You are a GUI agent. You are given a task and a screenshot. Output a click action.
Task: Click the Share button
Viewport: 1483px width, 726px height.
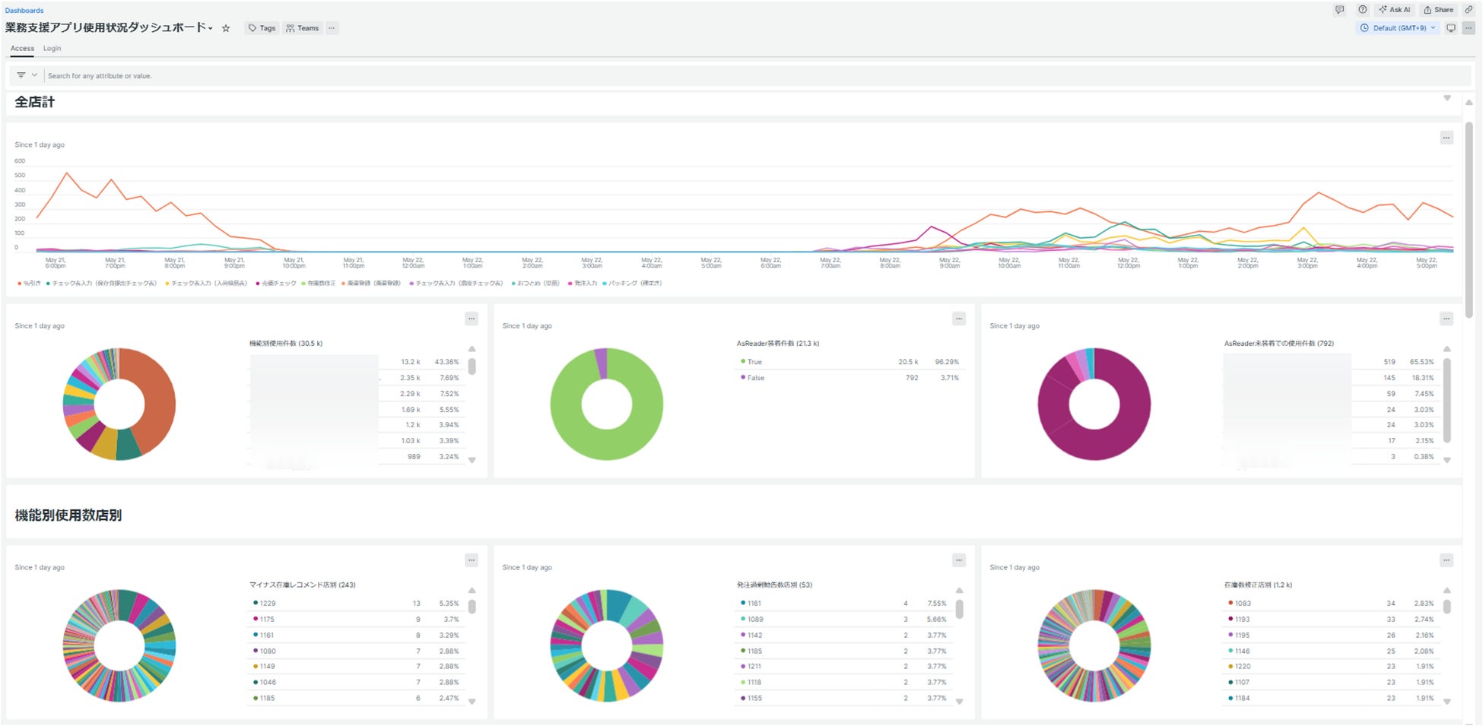[1439, 10]
